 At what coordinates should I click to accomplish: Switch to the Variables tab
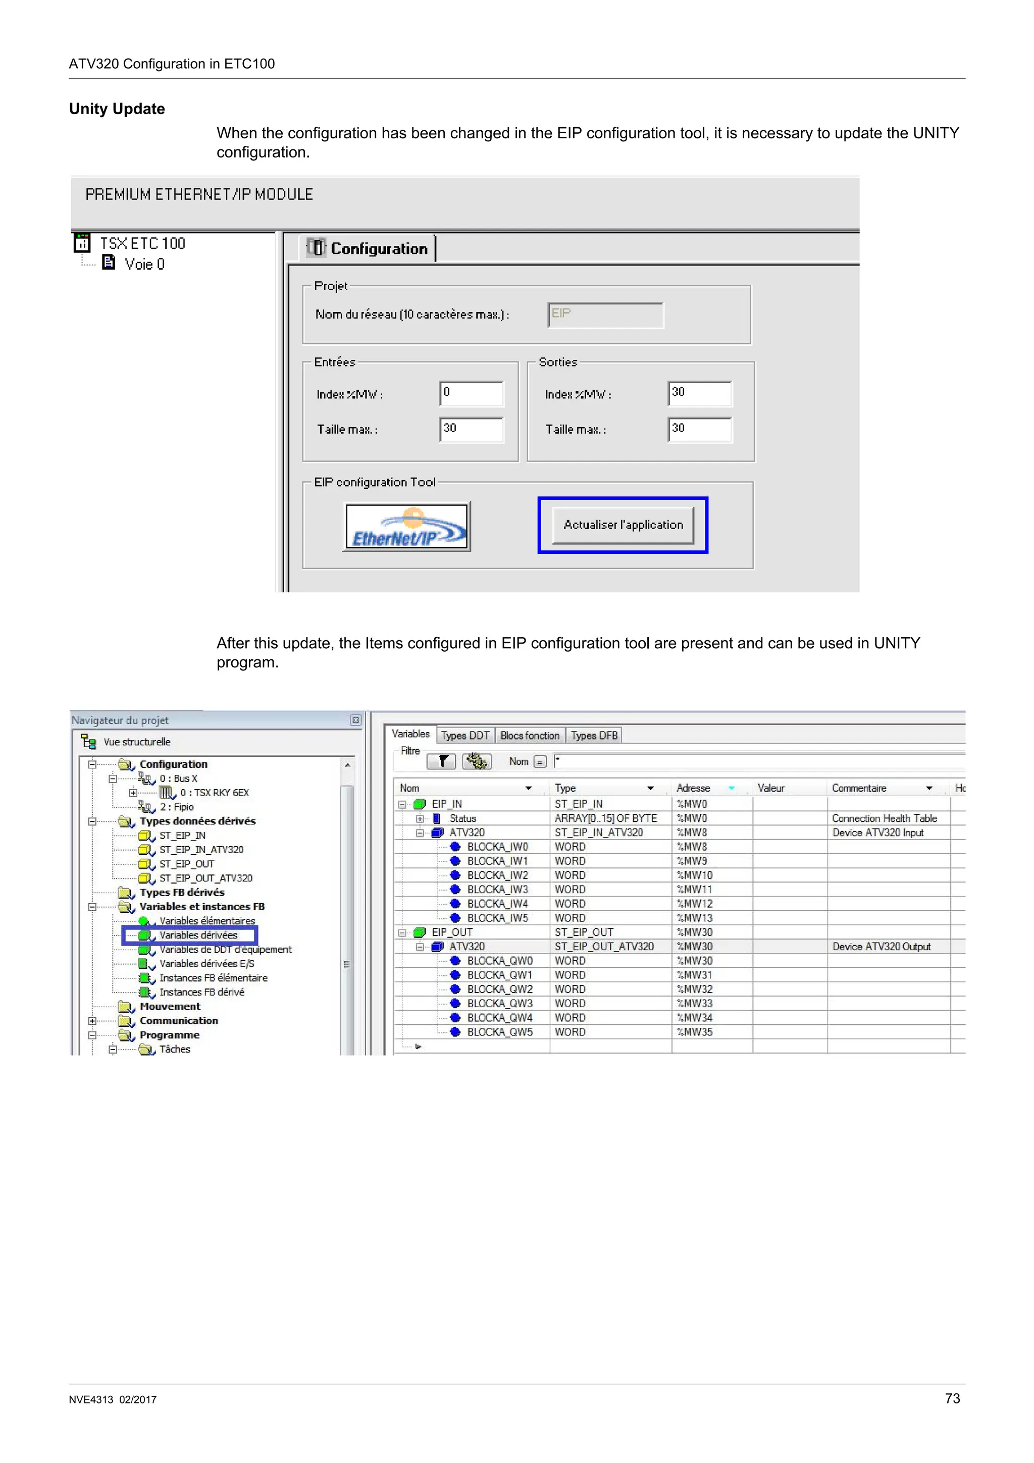[x=410, y=734]
